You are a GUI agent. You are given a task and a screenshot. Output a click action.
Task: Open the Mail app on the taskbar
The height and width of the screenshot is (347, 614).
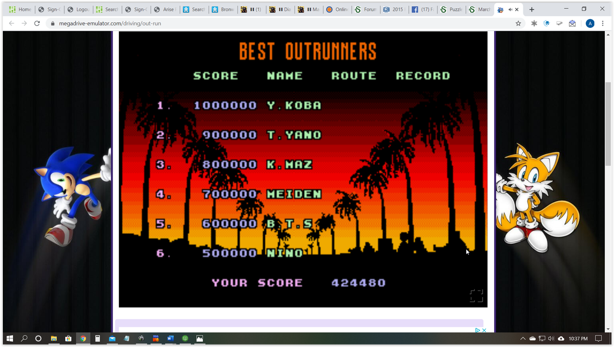click(112, 338)
